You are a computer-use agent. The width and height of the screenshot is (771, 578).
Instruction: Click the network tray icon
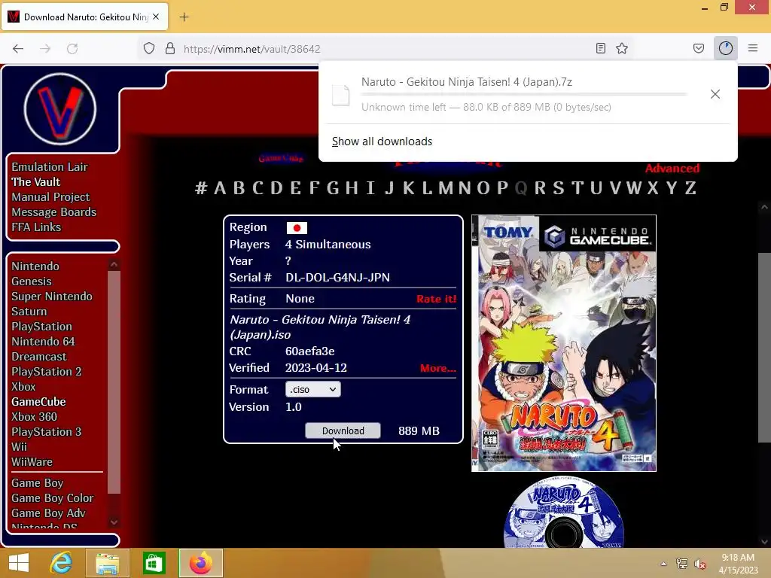[681, 564]
